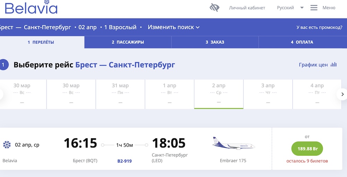Viewport: 347px width, 177px height.
Task: Go to the Пассажиры step tab
Action: coord(128,42)
